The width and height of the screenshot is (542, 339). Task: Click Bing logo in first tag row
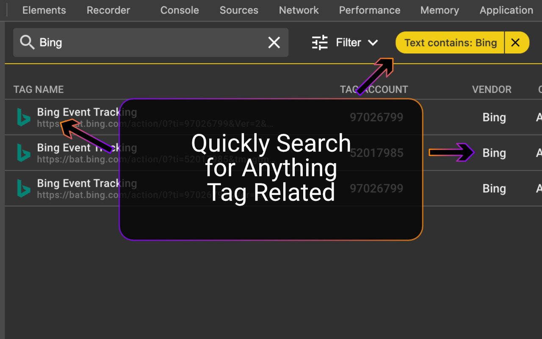click(23, 117)
